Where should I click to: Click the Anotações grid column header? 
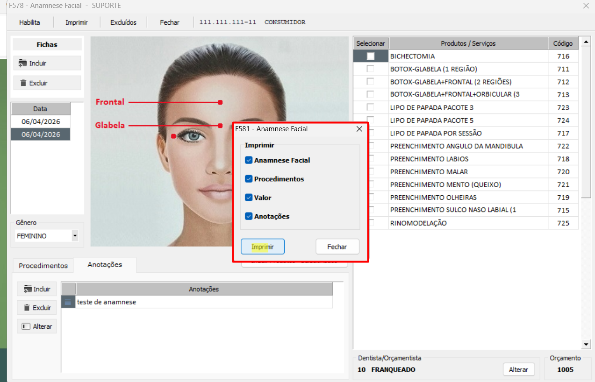click(x=204, y=289)
